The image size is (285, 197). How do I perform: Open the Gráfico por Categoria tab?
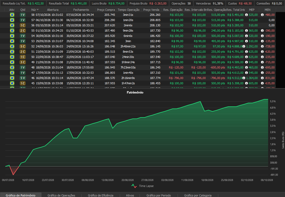pos(198,195)
